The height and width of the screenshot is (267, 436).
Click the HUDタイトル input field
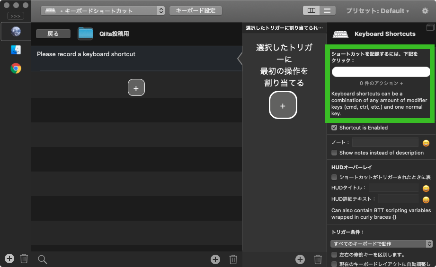(393, 188)
